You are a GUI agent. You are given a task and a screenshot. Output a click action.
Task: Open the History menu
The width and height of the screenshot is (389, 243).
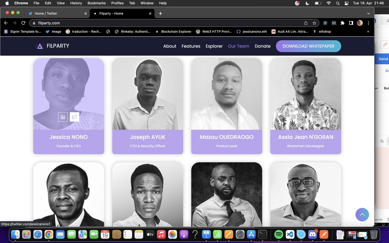point(76,3)
